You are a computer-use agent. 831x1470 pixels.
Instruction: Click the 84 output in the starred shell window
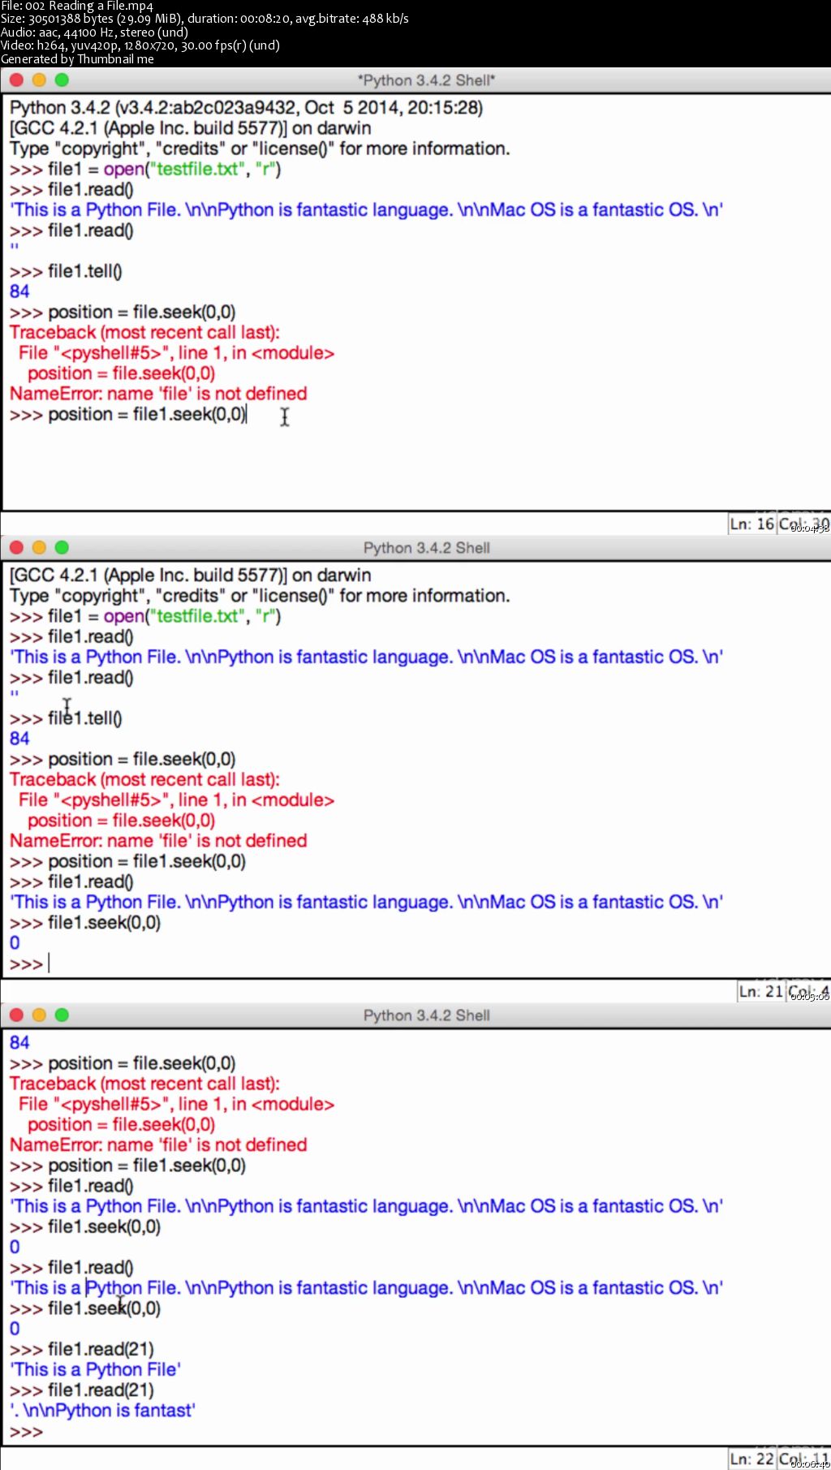(19, 291)
